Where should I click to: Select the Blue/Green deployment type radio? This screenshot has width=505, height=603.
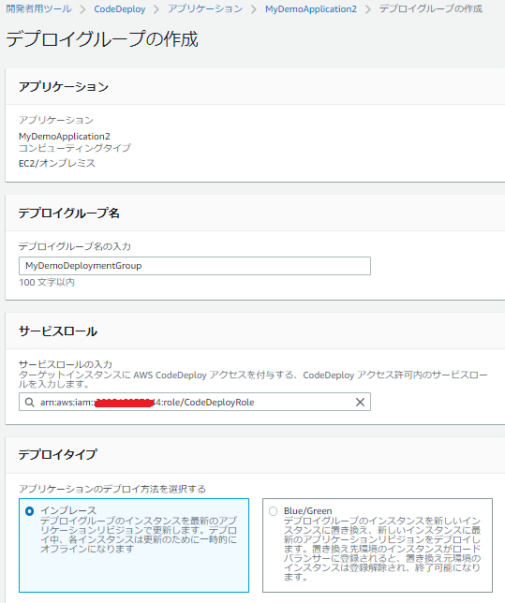pyautogui.click(x=273, y=511)
